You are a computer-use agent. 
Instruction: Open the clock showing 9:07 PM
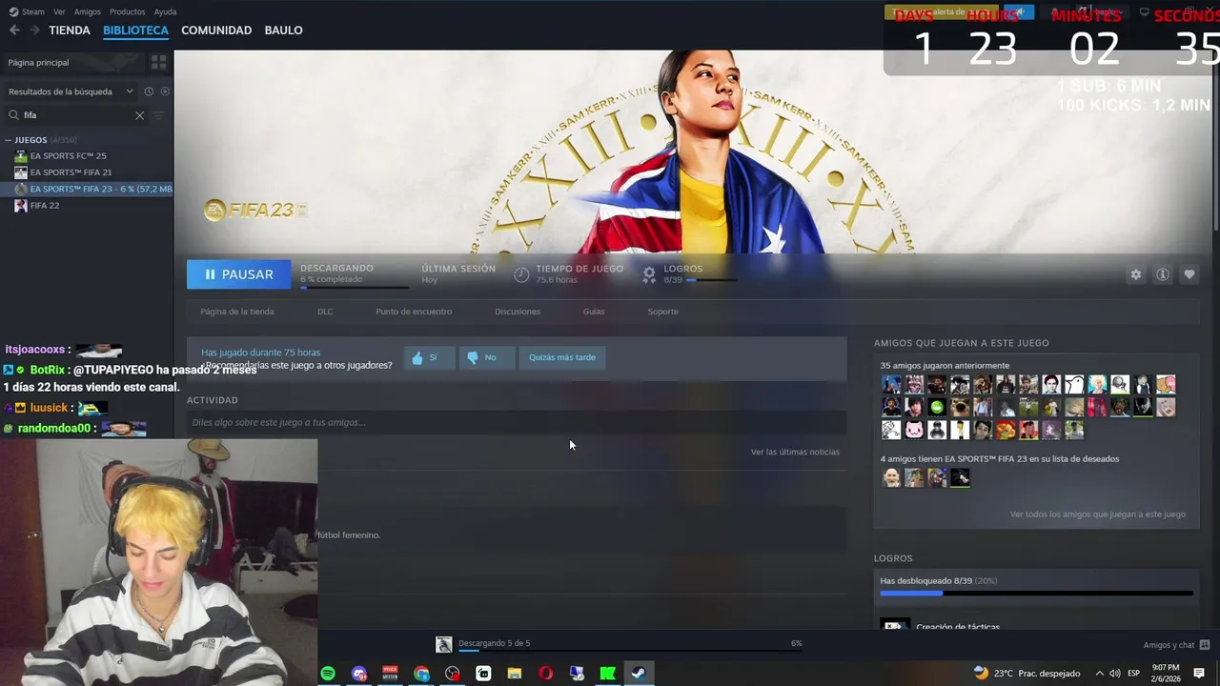(x=1166, y=674)
